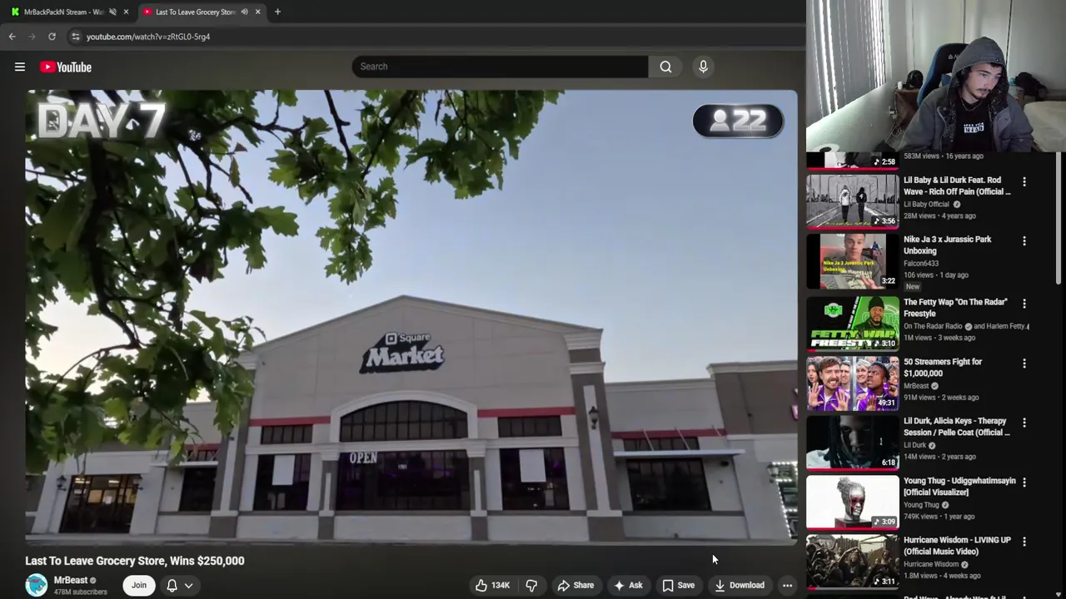Open Lil Durk Therapy Session thumbnail
1066x599 pixels.
click(853, 442)
